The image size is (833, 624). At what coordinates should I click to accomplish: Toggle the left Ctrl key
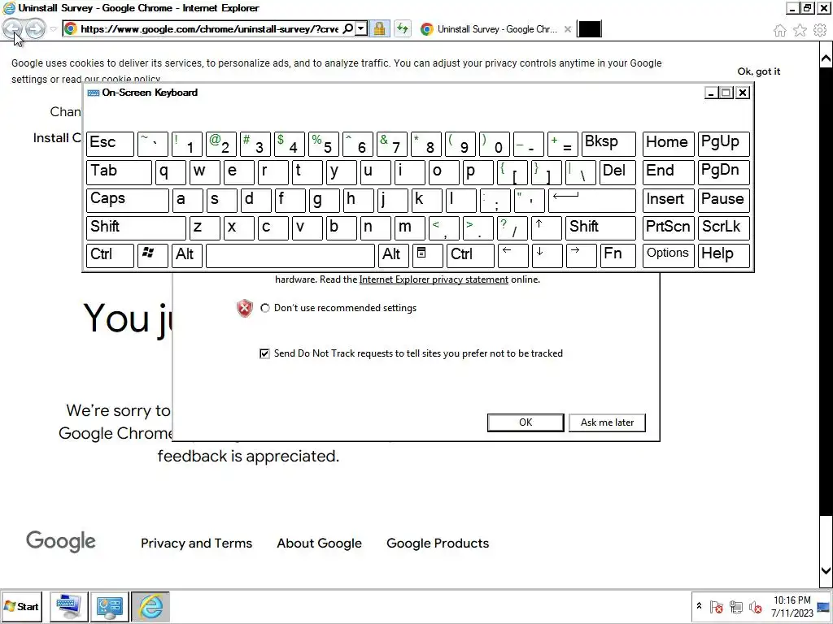click(x=110, y=255)
